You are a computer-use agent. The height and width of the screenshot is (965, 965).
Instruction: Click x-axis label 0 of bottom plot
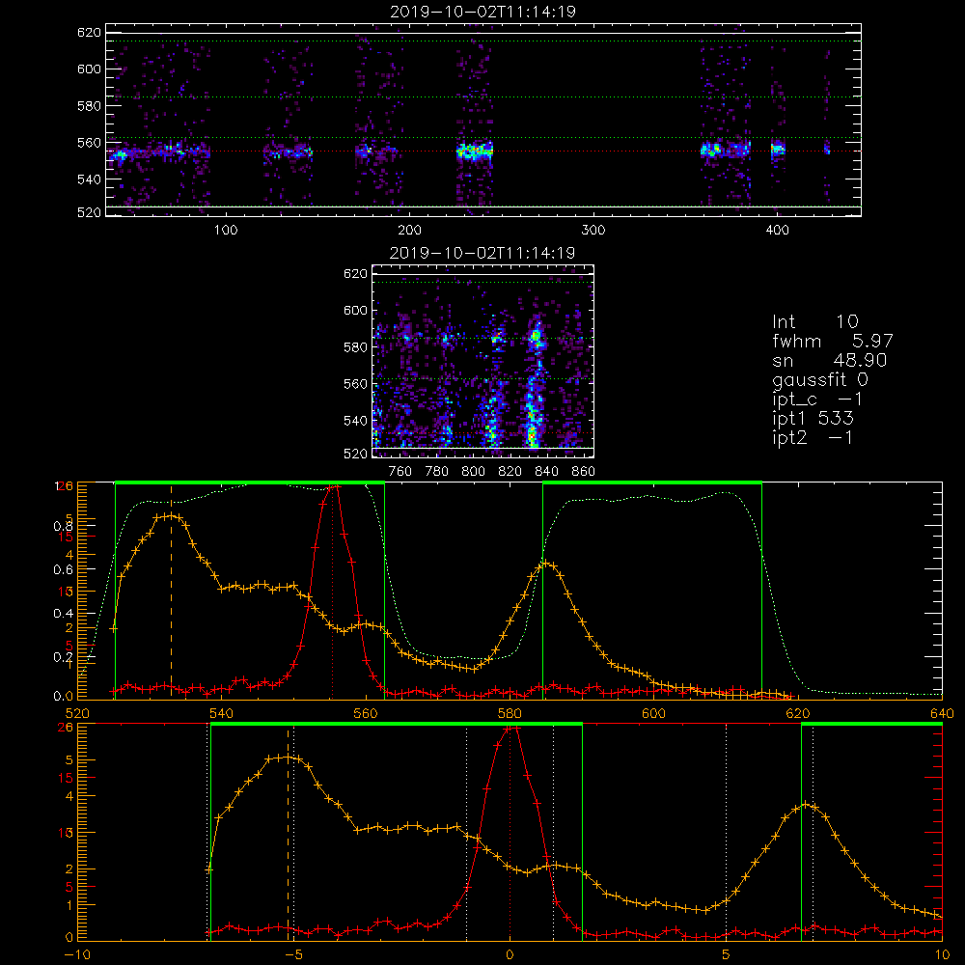click(x=510, y=955)
